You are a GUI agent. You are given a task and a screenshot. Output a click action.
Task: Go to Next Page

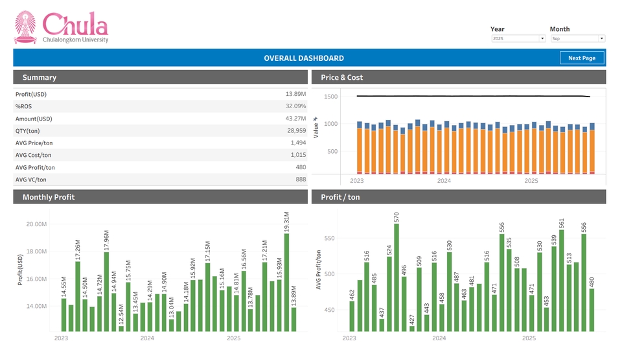[x=581, y=58]
